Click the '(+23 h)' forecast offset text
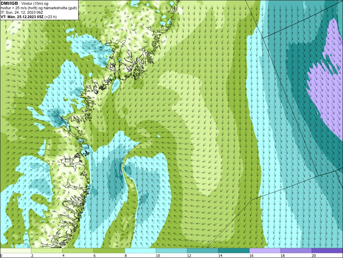 [50, 17]
